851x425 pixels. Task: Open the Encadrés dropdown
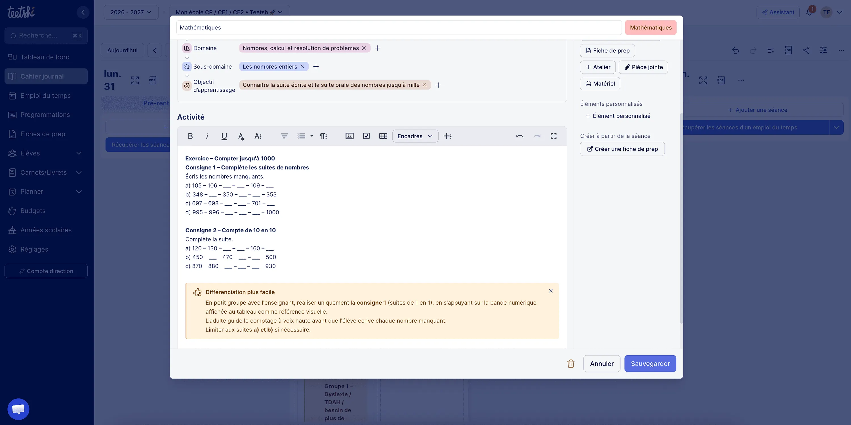click(x=415, y=136)
